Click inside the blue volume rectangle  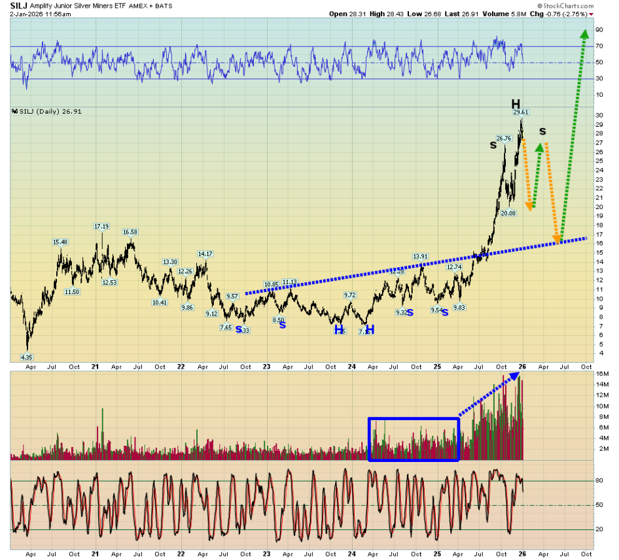pyautogui.click(x=414, y=439)
